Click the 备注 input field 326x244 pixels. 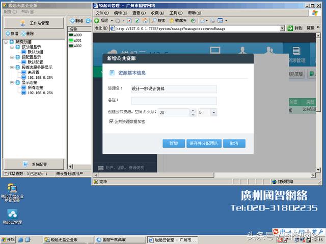[174, 101]
